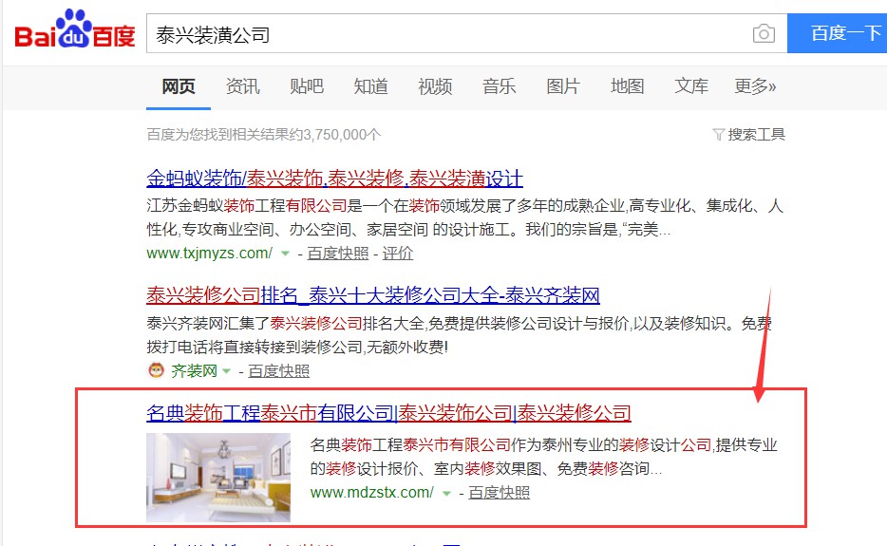Click the Baidu logo
This screenshot has width=887, height=546.
(74, 31)
